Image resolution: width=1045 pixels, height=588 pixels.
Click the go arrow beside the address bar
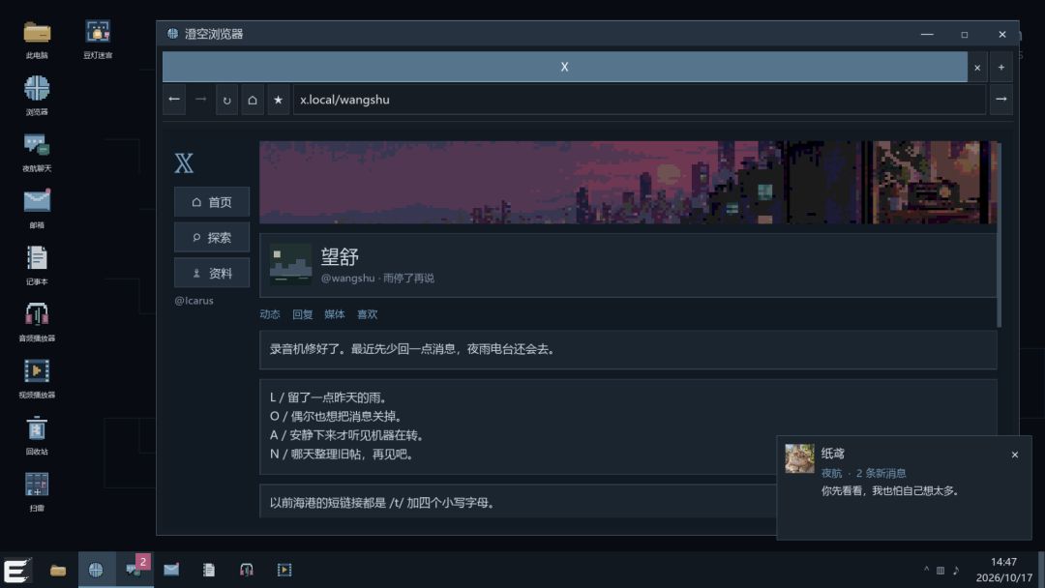pos(1001,100)
